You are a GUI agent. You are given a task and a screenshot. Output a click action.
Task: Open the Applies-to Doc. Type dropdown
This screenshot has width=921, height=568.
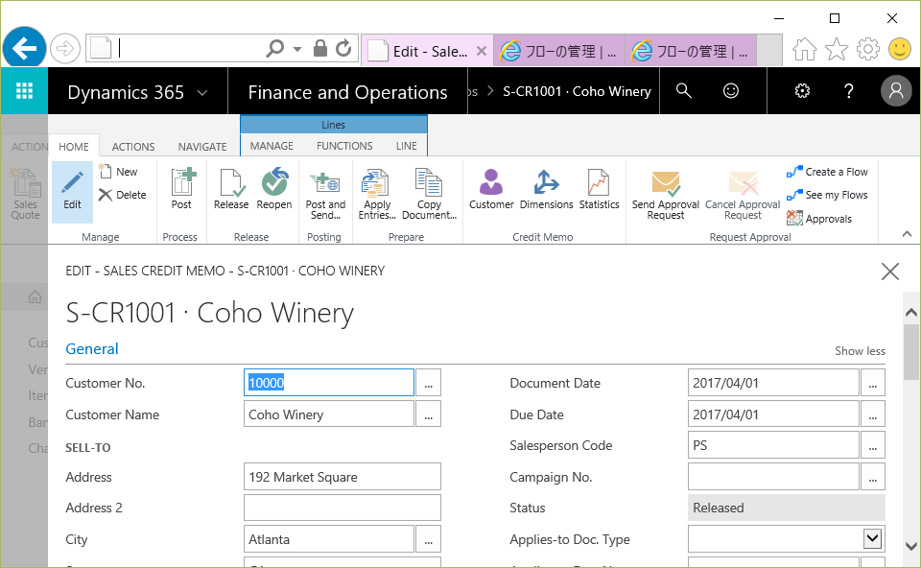[x=872, y=538]
